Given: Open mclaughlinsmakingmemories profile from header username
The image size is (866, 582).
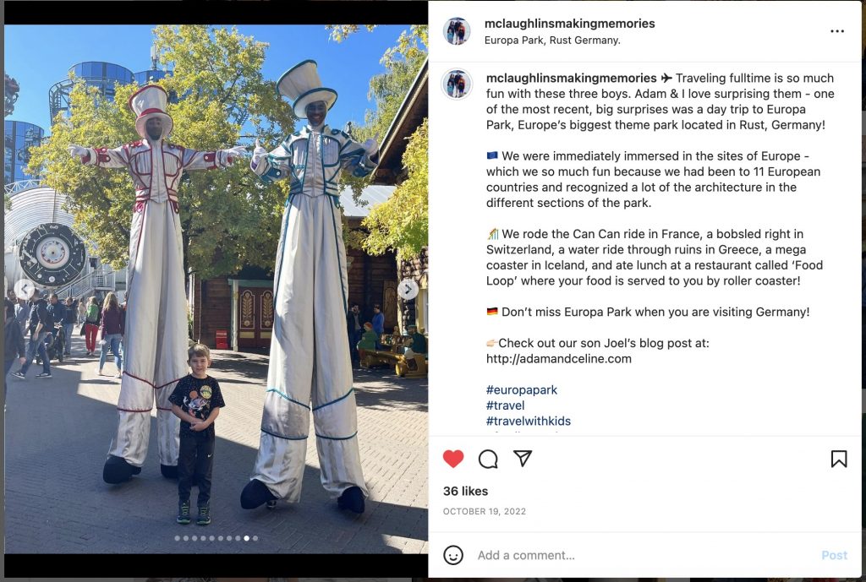Looking at the screenshot, I should pos(569,23).
